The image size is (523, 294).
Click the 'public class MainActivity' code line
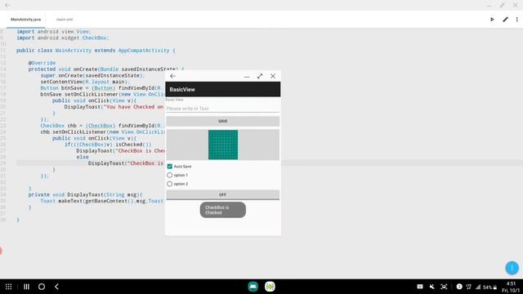click(x=96, y=51)
